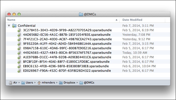
Task: Click mhenders home icon in path bar
Action: pos(39,83)
